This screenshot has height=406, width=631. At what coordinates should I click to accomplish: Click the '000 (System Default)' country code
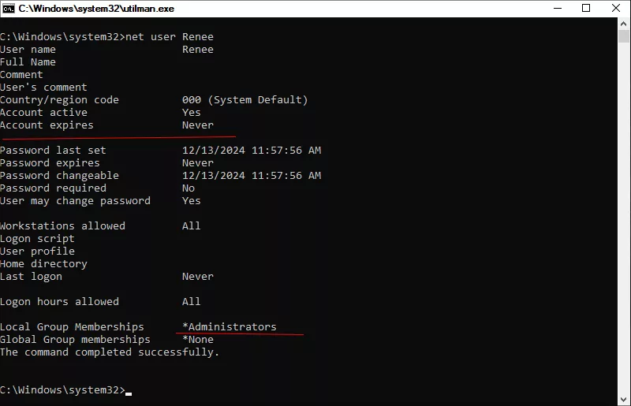245,100
